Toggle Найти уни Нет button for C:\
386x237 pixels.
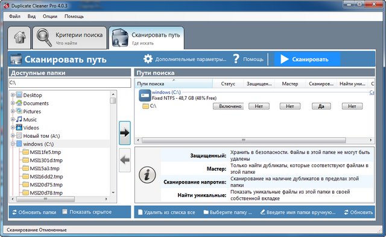(352, 106)
